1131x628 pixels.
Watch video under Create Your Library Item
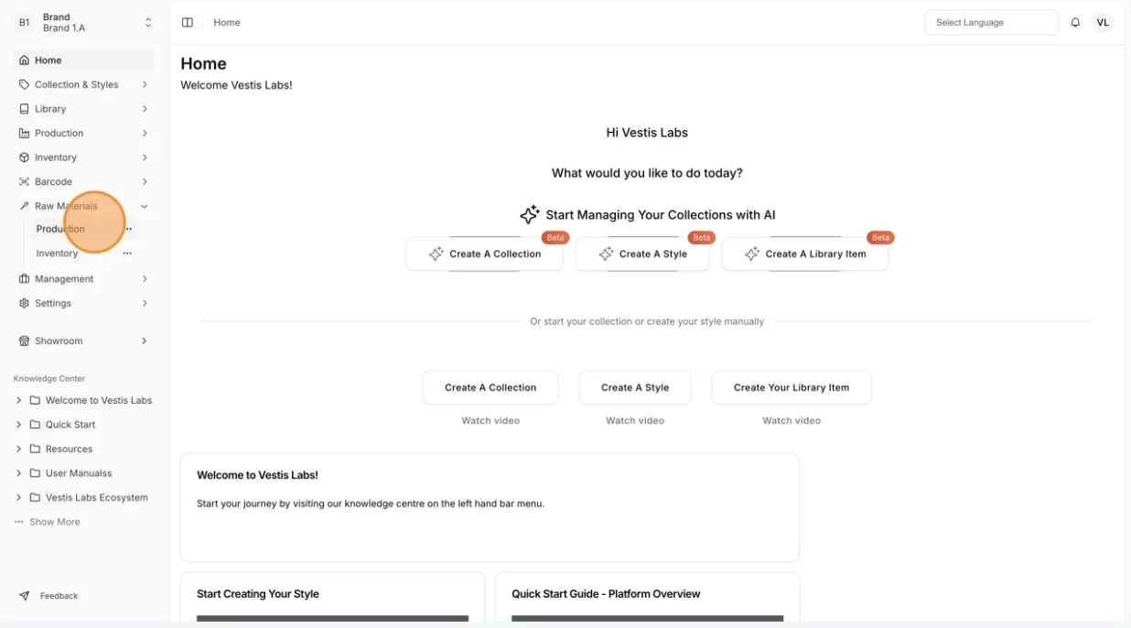(x=792, y=421)
